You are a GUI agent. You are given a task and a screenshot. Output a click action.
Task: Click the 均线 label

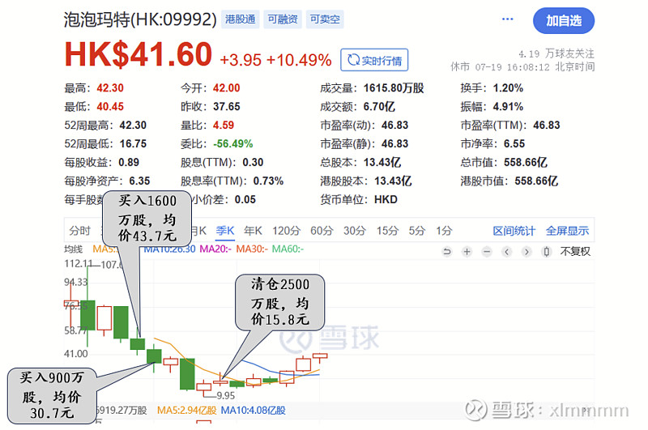click(x=73, y=249)
